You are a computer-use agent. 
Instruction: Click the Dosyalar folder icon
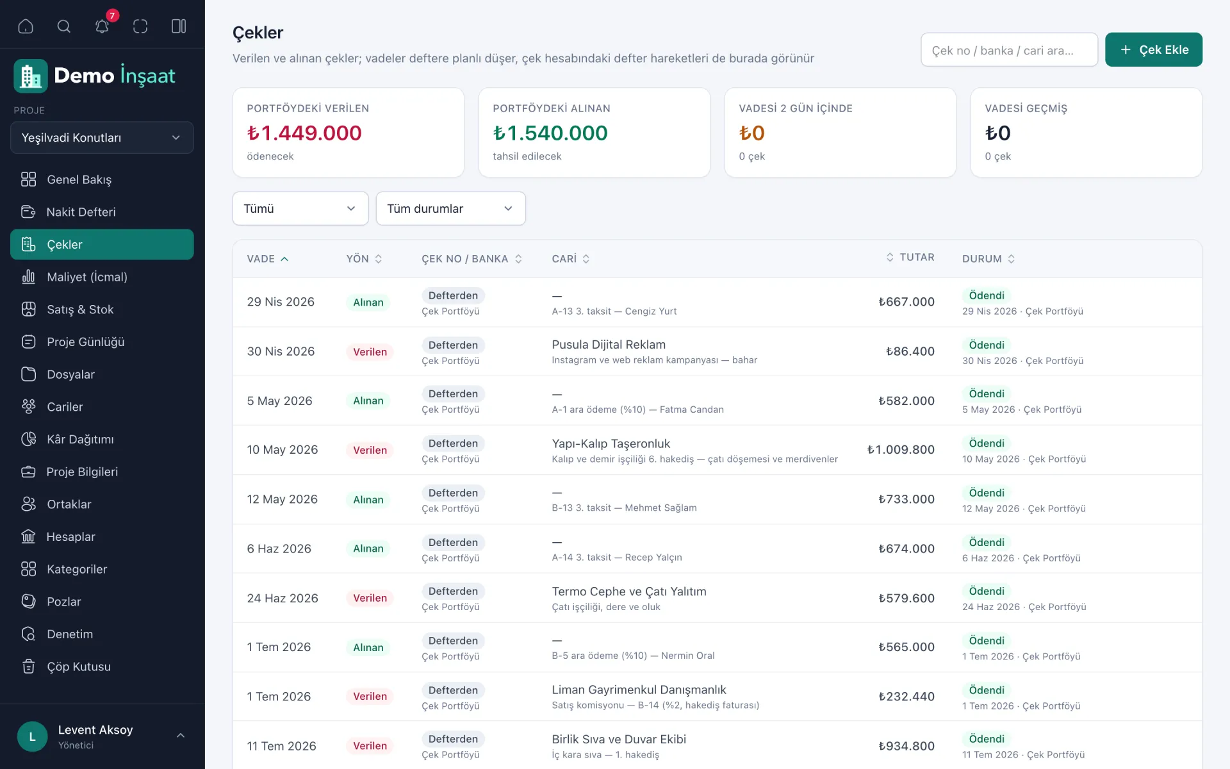[28, 374]
